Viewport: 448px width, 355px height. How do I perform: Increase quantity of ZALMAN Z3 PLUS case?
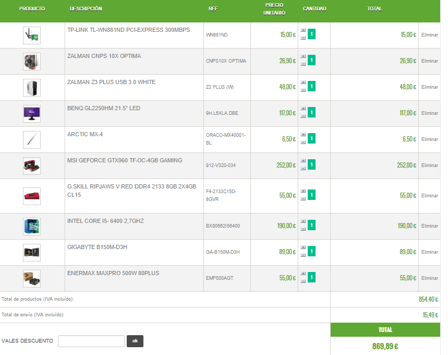(303, 82)
